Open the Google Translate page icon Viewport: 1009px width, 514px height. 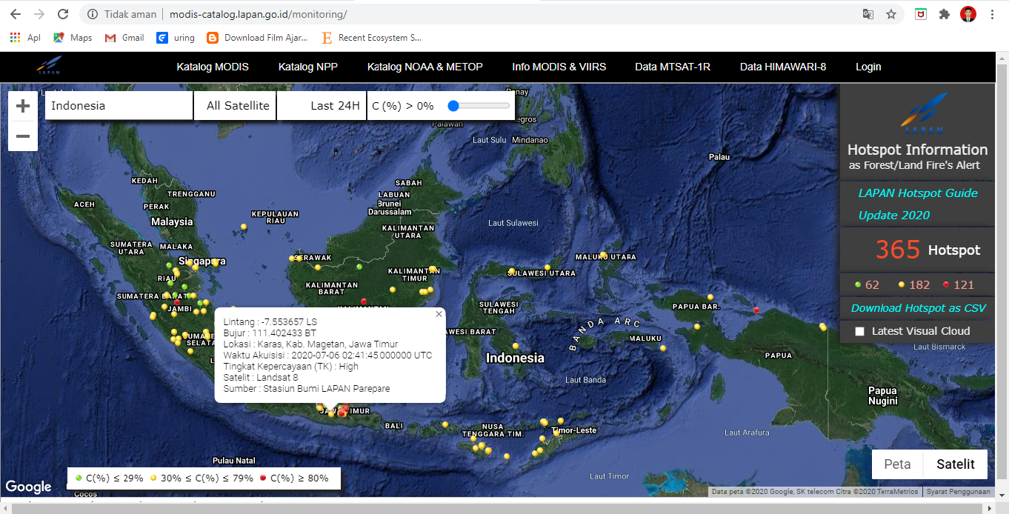click(x=868, y=14)
